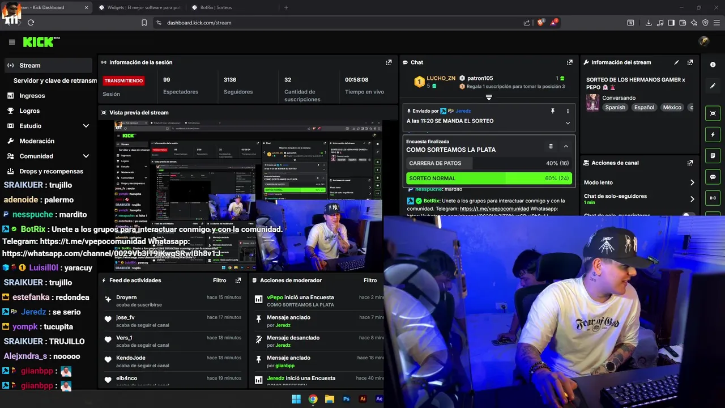This screenshot has width=725, height=408.
Task: Unpin the pinned chat message
Action: [553, 111]
